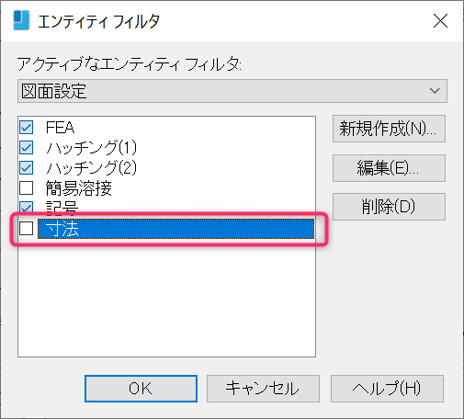The width and height of the screenshot is (464, 419).
Task: Toggle the 記号 checkbox
Action: [x=27, y=208]
